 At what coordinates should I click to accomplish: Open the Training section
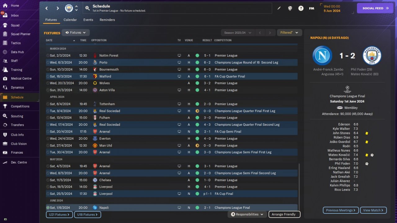20,70
